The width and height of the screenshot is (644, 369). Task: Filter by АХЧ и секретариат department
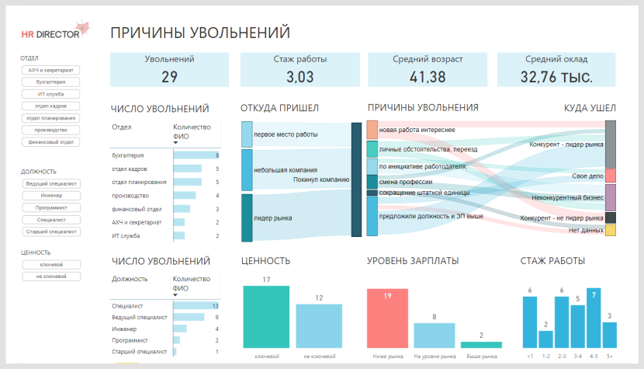point(51,70)
